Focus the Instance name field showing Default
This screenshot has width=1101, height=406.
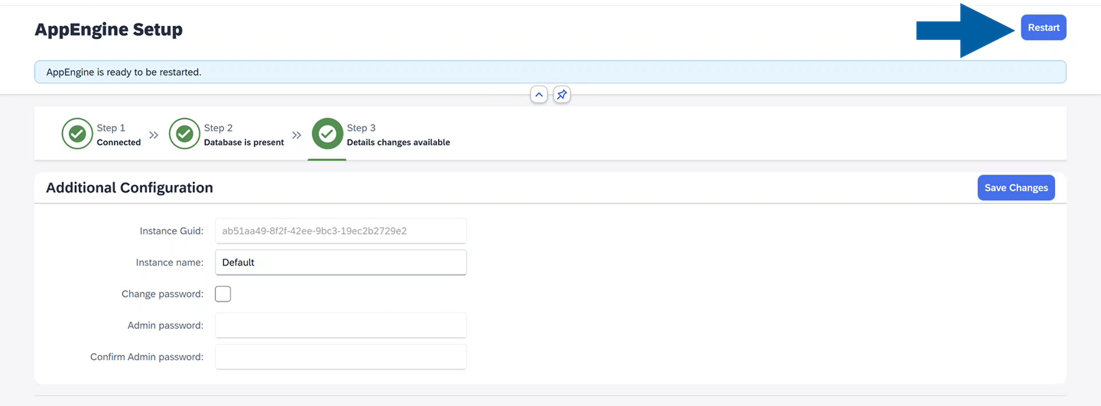coord(341,262)
